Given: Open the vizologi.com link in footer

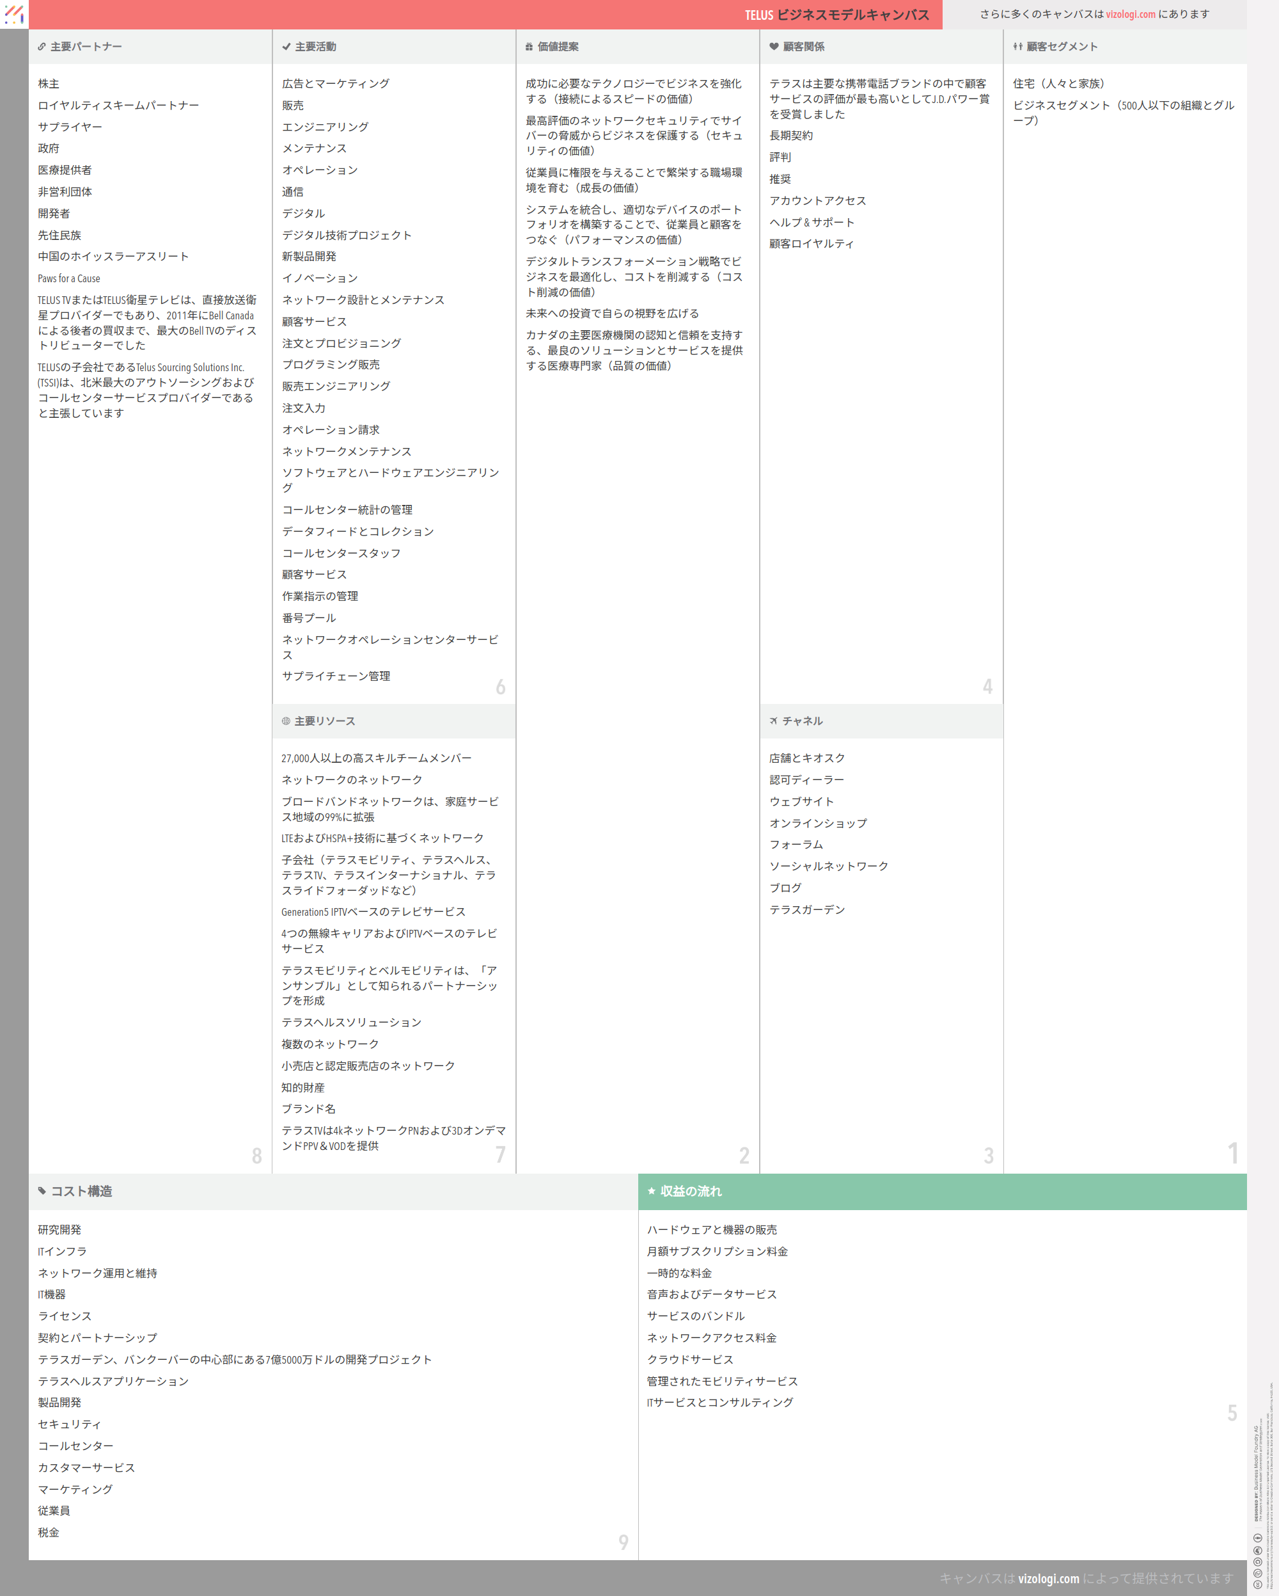Looking at the screenshot, I should (x=1048, y=1579).
